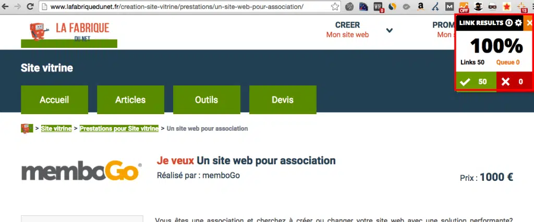
Task: Click the page icon in the address bar
Action: point(44,6)
